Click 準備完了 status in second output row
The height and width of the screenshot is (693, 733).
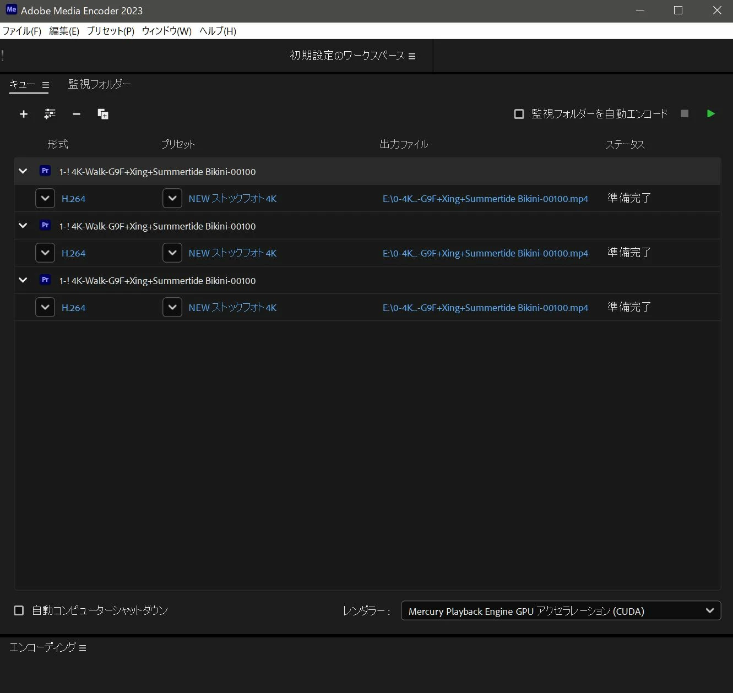(x=629, y=253)
